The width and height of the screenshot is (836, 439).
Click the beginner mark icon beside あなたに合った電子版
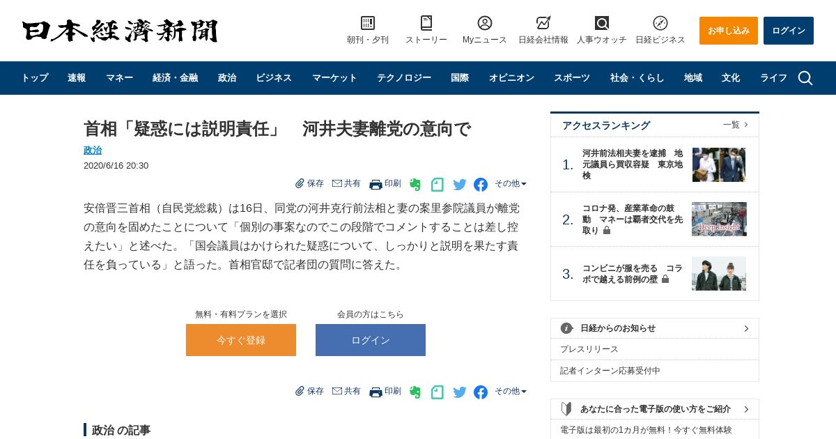tap(566, 409)
